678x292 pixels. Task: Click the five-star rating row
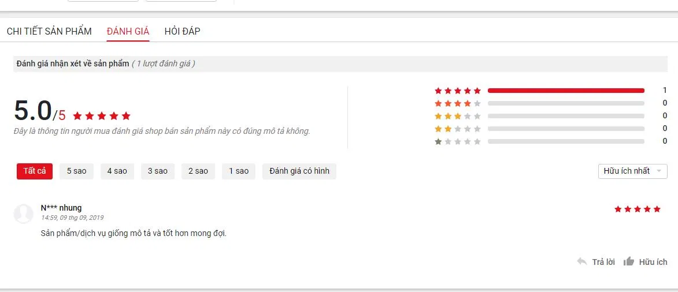(457, 91)
